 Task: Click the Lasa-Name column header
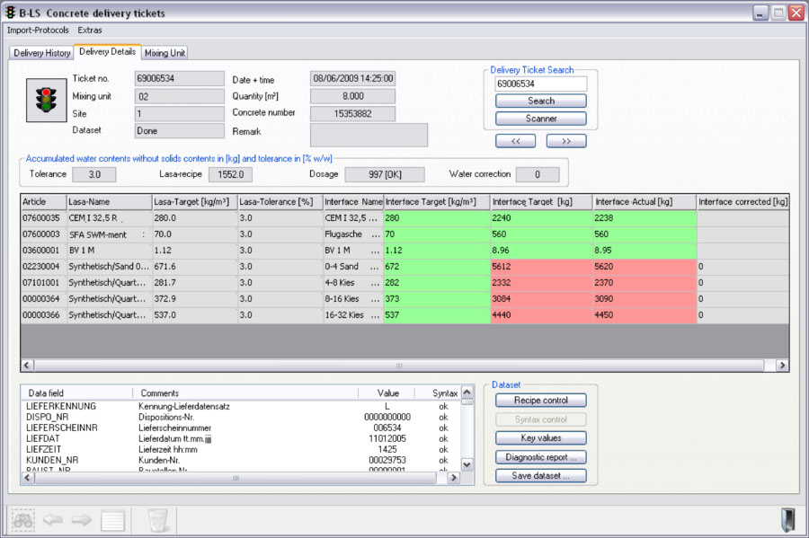click(x=110, y=202)
